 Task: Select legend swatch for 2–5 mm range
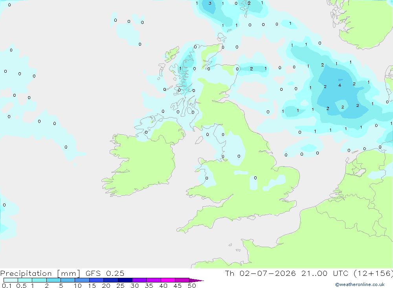(53, 280)
